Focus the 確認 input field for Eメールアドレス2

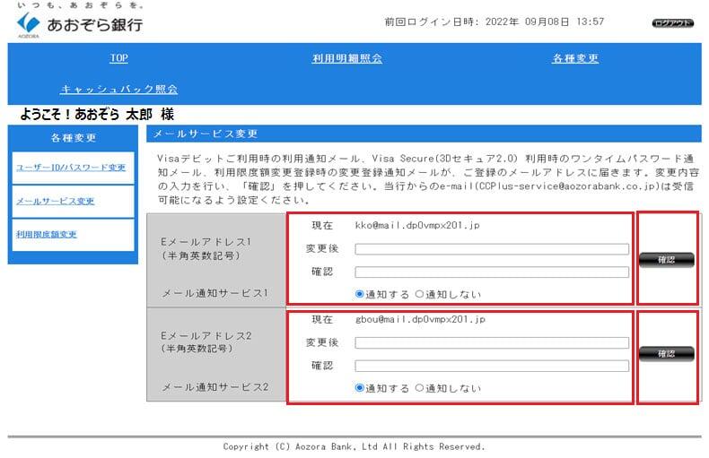pyautogui.click(x=492, y=366)
